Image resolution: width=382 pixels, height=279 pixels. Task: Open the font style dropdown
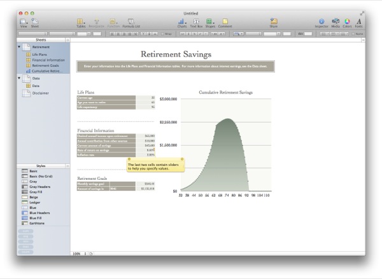click(62, 34)
